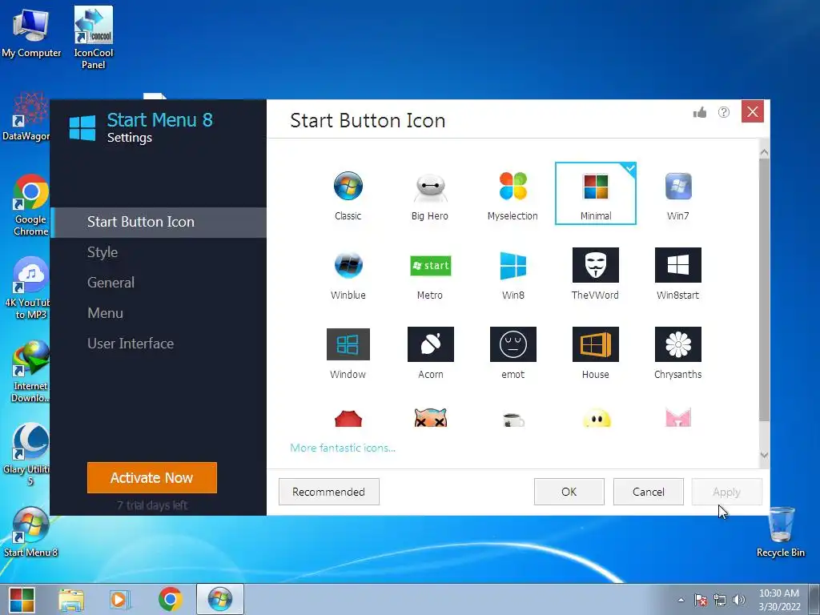Viewport: 820px width, 615px height.
Task: Pick the yellow ghost face icon
Action: pyautogui.click(x=596, y=418)
